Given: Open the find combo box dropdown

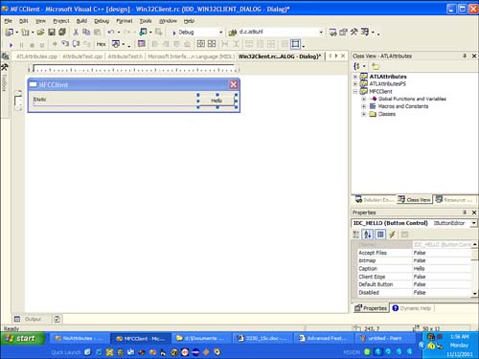Looking at the screenshot, I should tap(321, 33).
